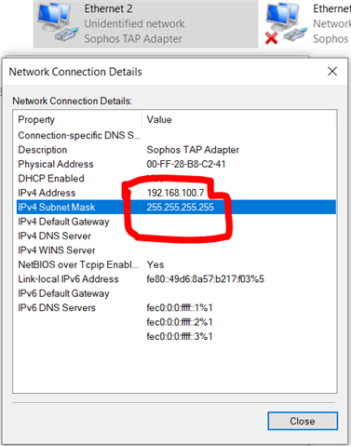The width and height of the screenshot is (351, 446).
Task: Select the Link-local IPv6 Address row
Action: click(176, 278)
